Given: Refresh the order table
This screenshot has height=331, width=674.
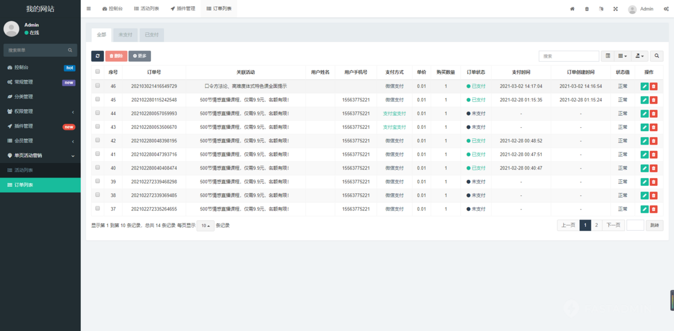Looking at the screenshot, I should (x=98, y=56).
